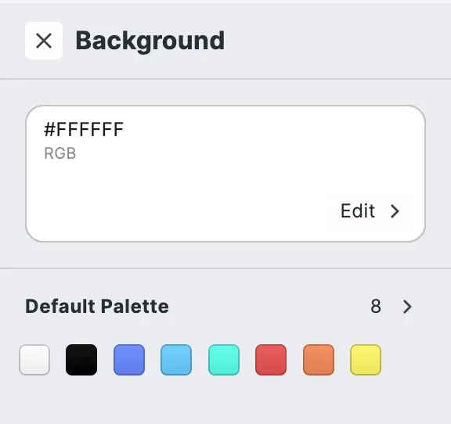451x424 pixels.
Task: Close the Background panel with the X icon
Action: [x=44, y=41]
